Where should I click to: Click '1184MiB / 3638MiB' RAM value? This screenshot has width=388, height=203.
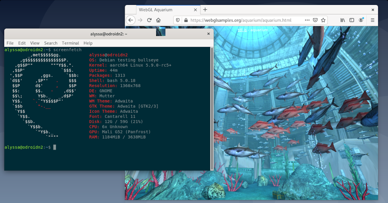(124, 137)
